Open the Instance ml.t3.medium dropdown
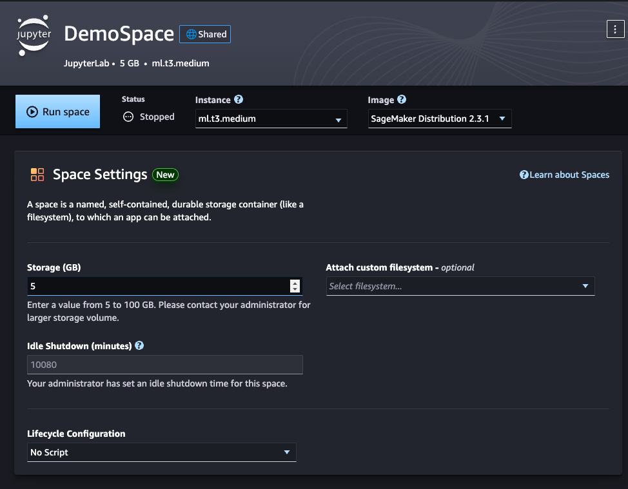628x489 pixels. (x=271, y=119)
